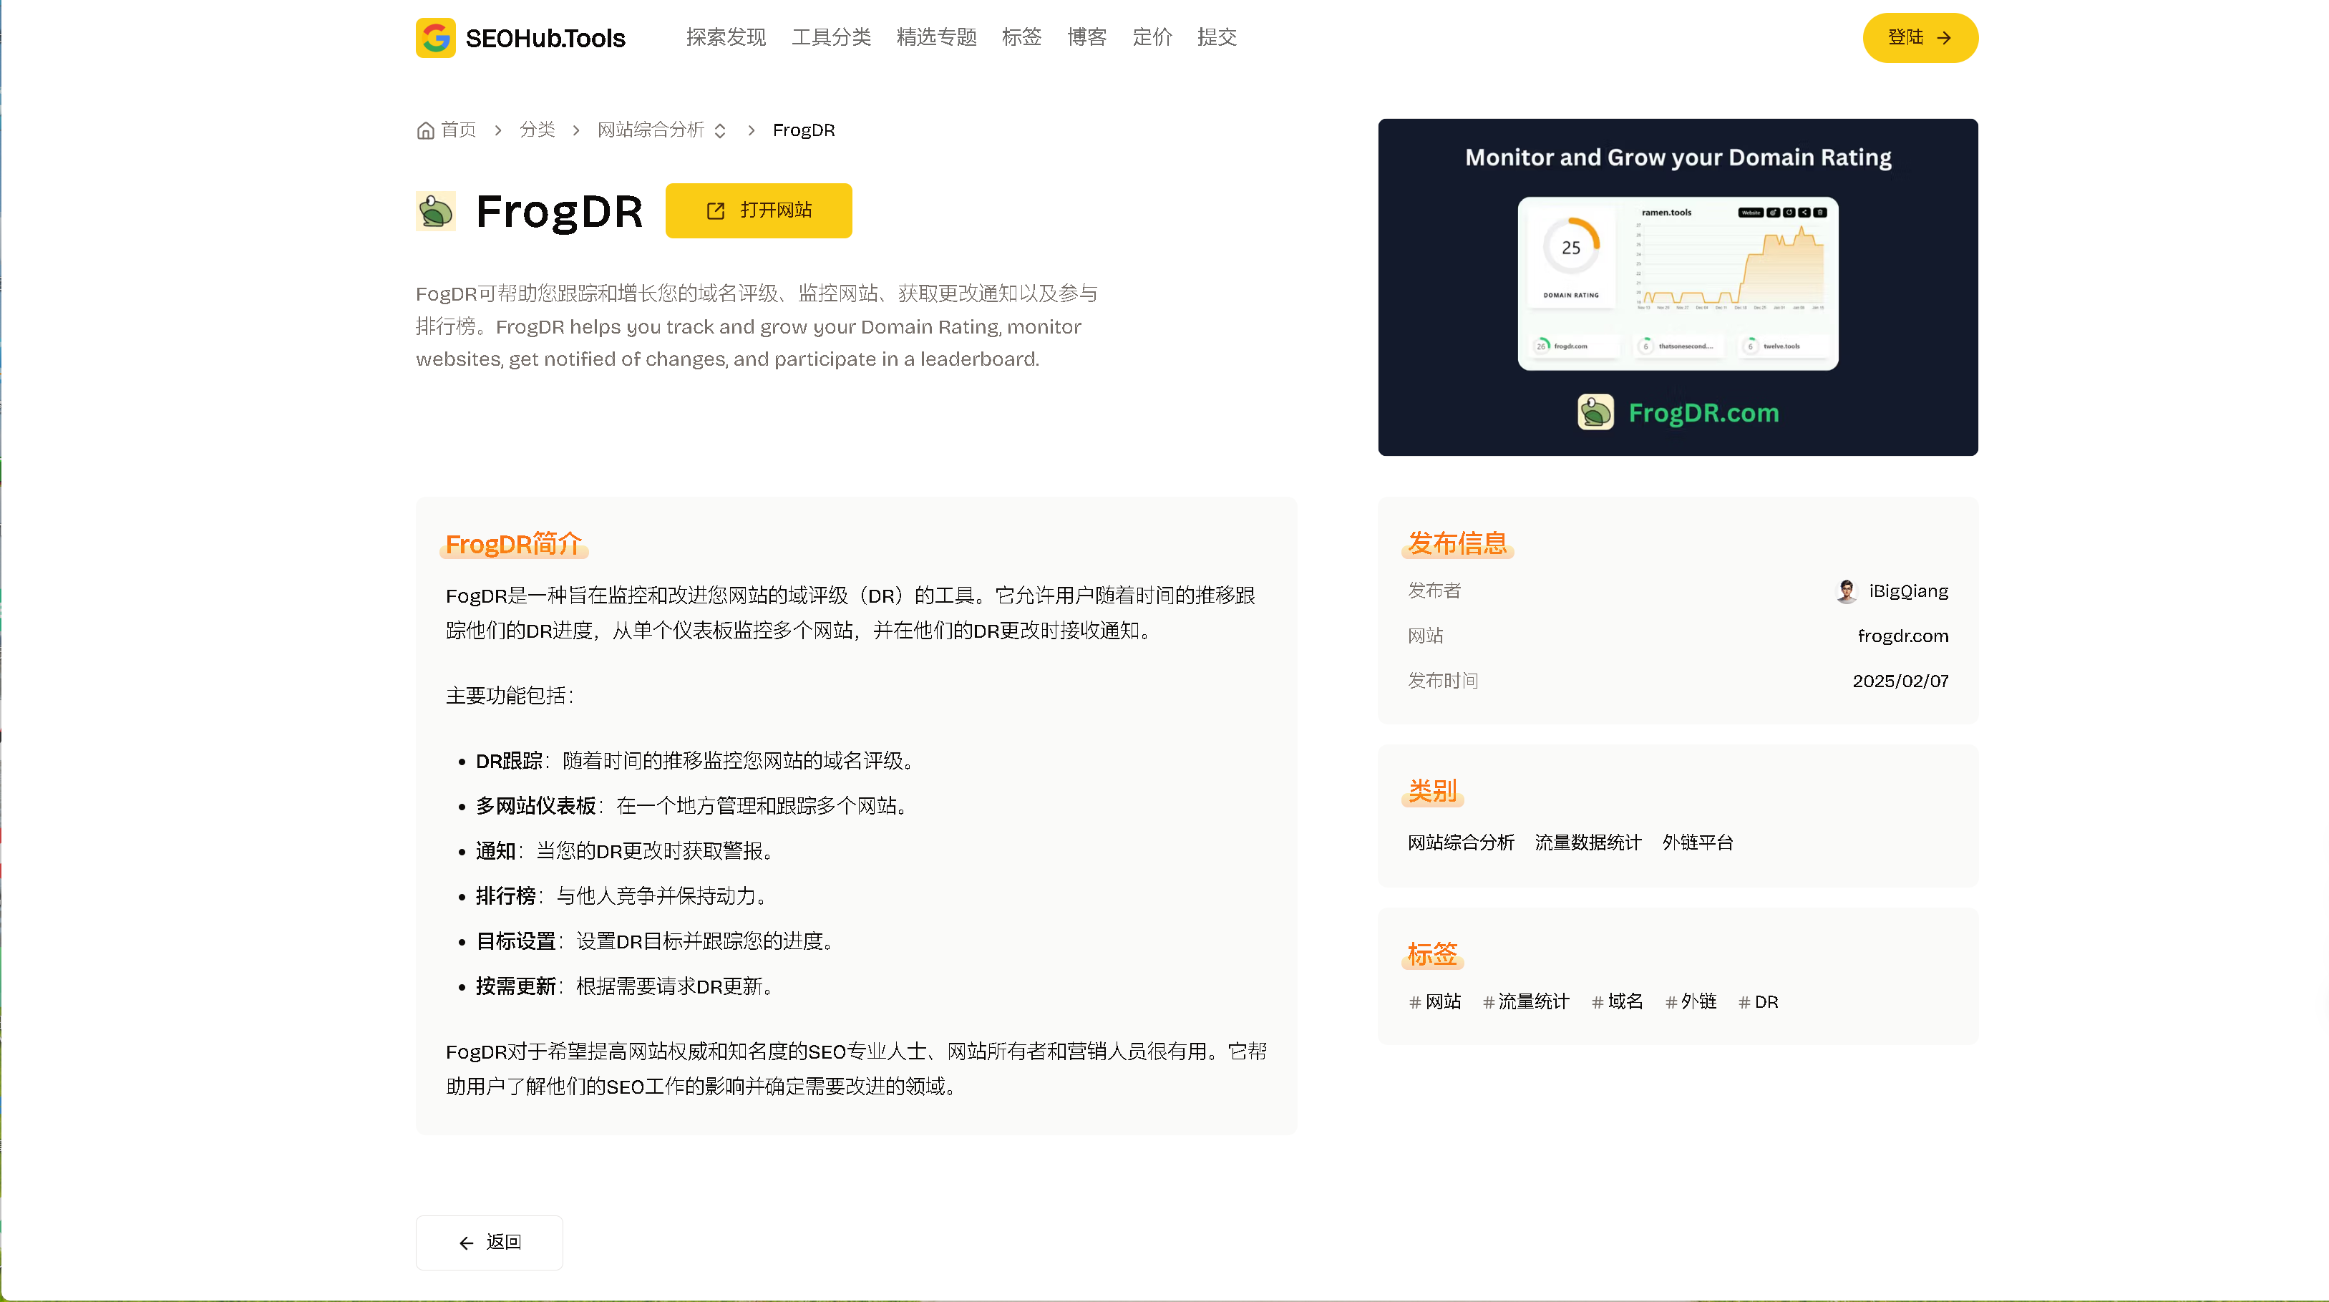The image size is (2329, 1302).
Task: Click the home icon in breadcrumb
Action: [x=425, y=130]
